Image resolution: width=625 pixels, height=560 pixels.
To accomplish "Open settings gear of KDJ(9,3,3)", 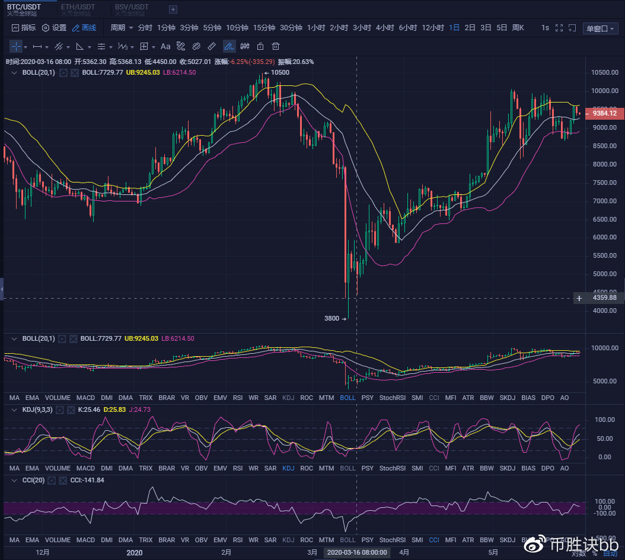I will [x=60, y=410].
